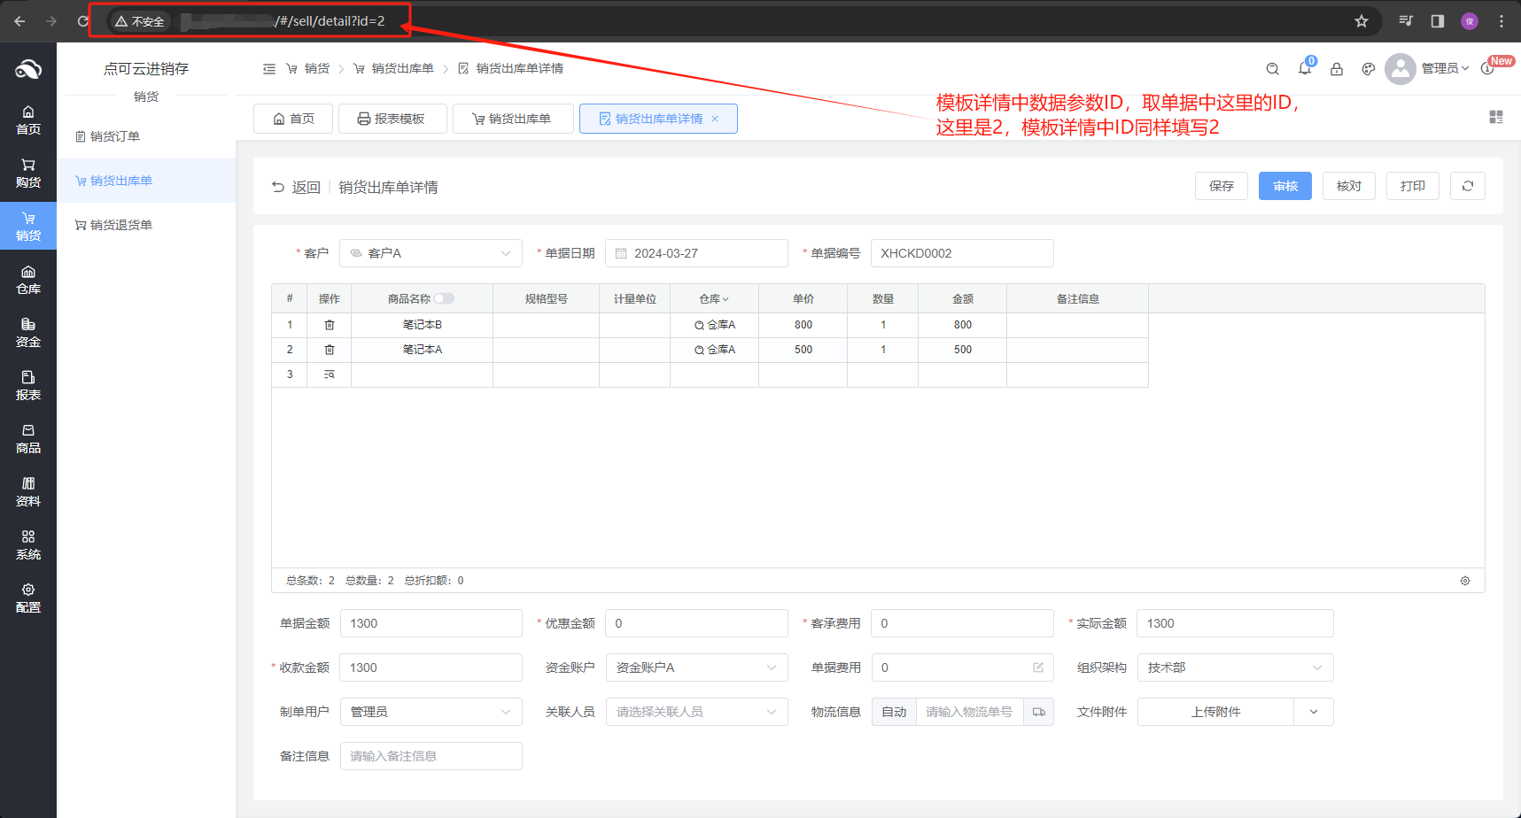
Task: Delete row 2 笔记本A with trash icon
Action: point(330,350)
